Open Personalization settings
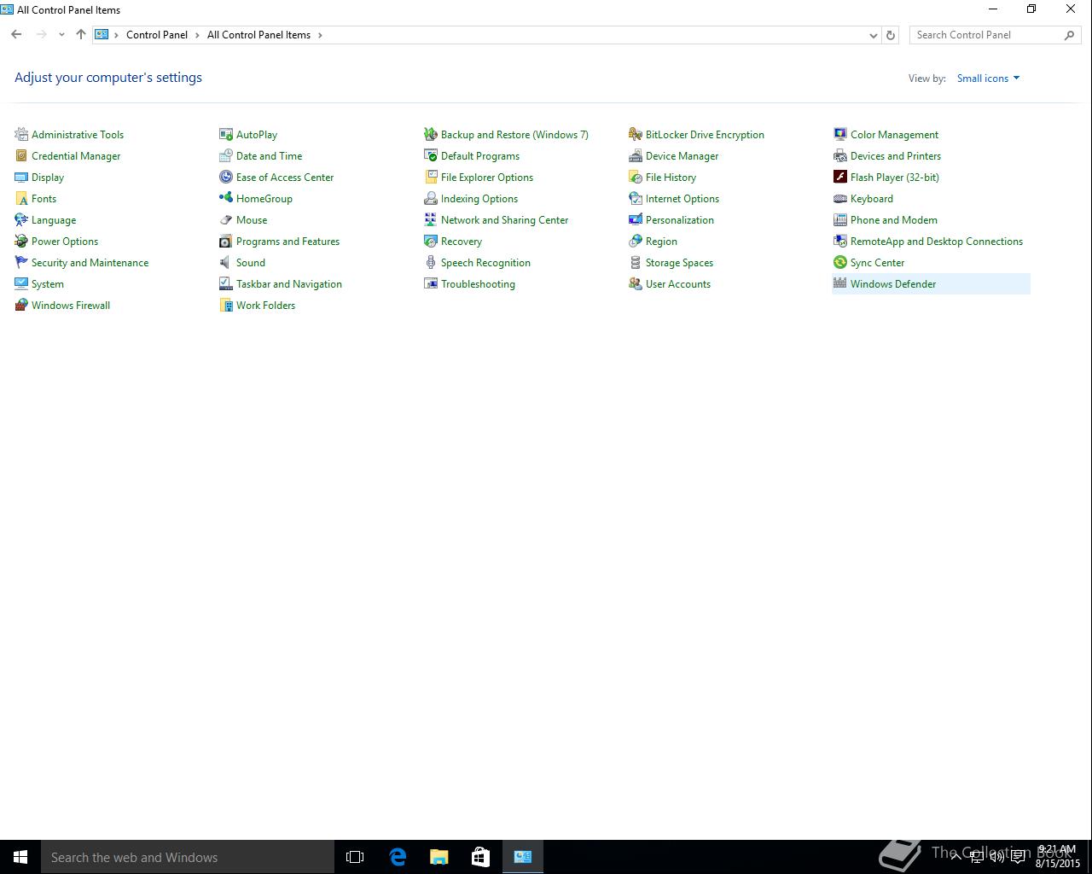 pyautogui.click(x=680, y=220)
